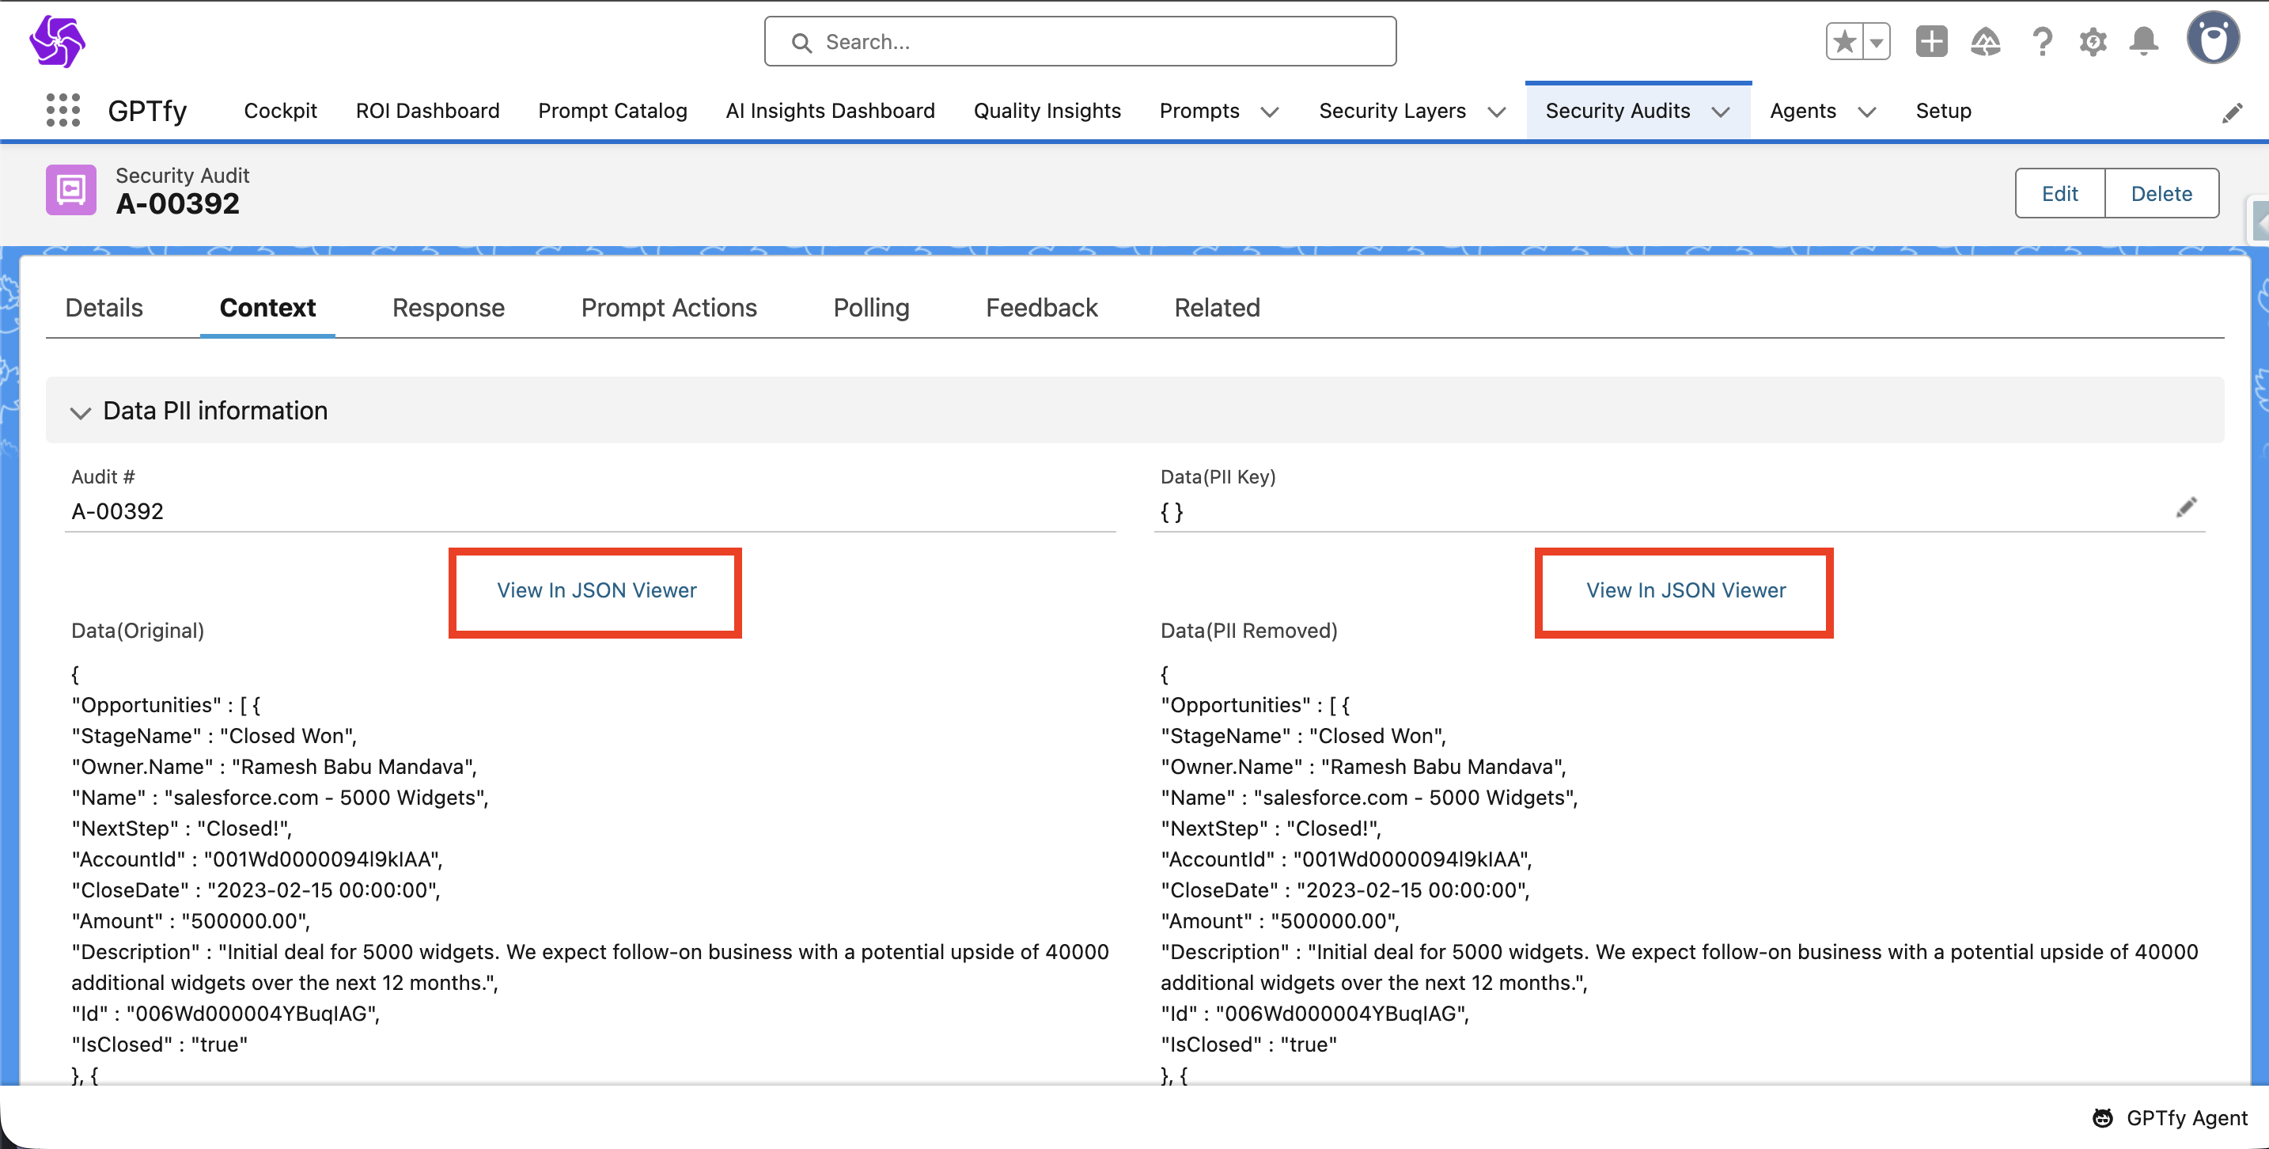The width and height of the screenshot is (2269, 1149).
Task: Open the App Launcher grid icon
Action: pos(63,111)
